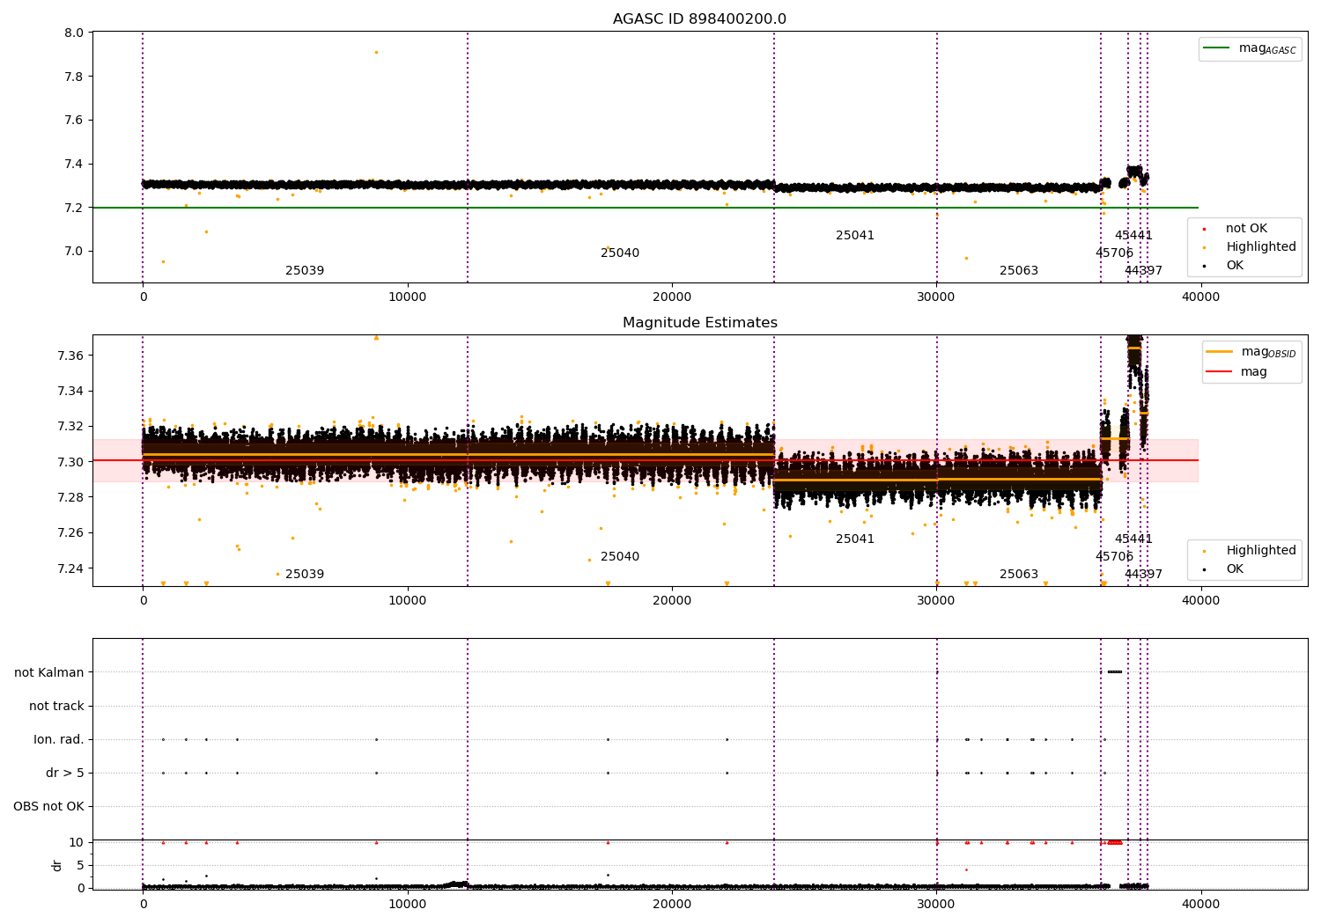
Task: Click the "Ion. rad." axis label
Action: pos(59,739)
